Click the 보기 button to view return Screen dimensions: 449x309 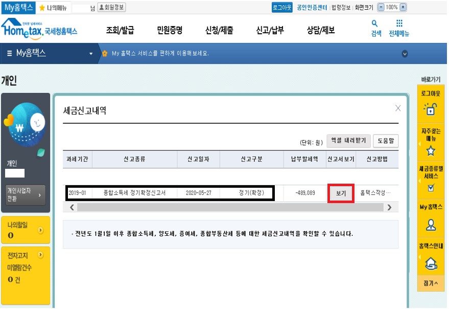pyautogui.click(x=341, y=193)
